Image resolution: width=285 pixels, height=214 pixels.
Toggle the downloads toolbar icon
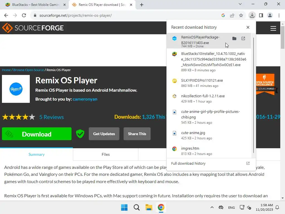[x=252, y=15]
